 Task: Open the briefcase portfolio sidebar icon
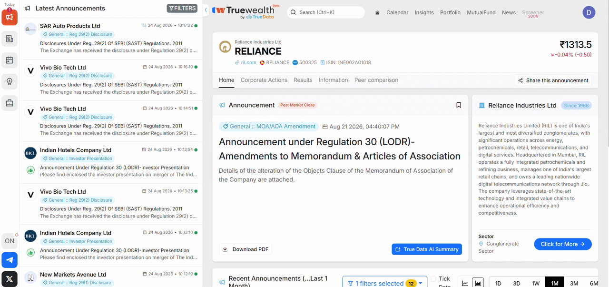coord(10,103)
